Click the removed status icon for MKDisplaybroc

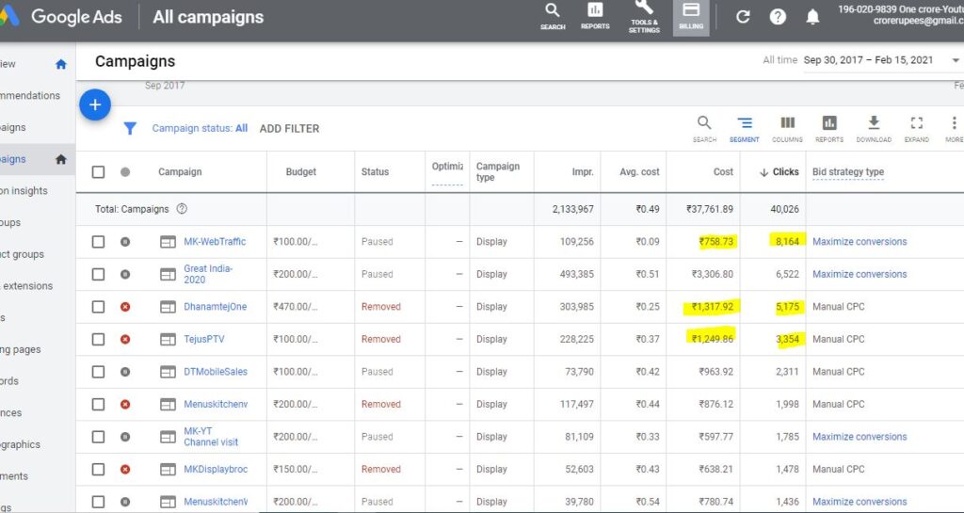(x=125, y=470)
